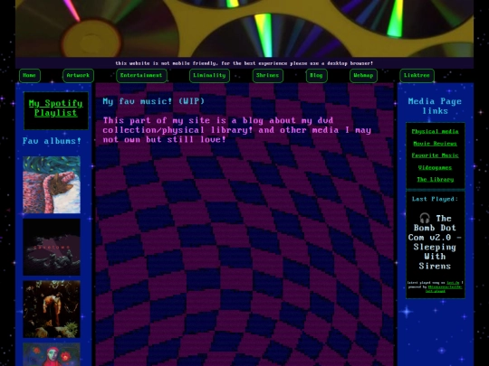Visit the Liminality page
The height and width of the screenshot is (366, 489).
pos(209,76)
